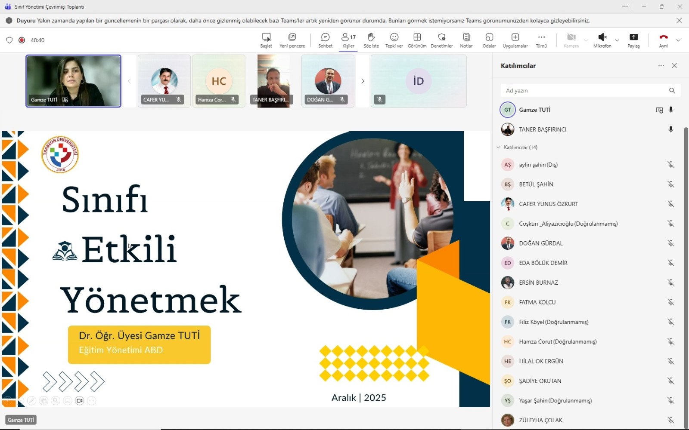The image size is (689, 430).
Task: Leave the meeting with Ayrıl
Action: pyautogui.click(x=663, y=40)
